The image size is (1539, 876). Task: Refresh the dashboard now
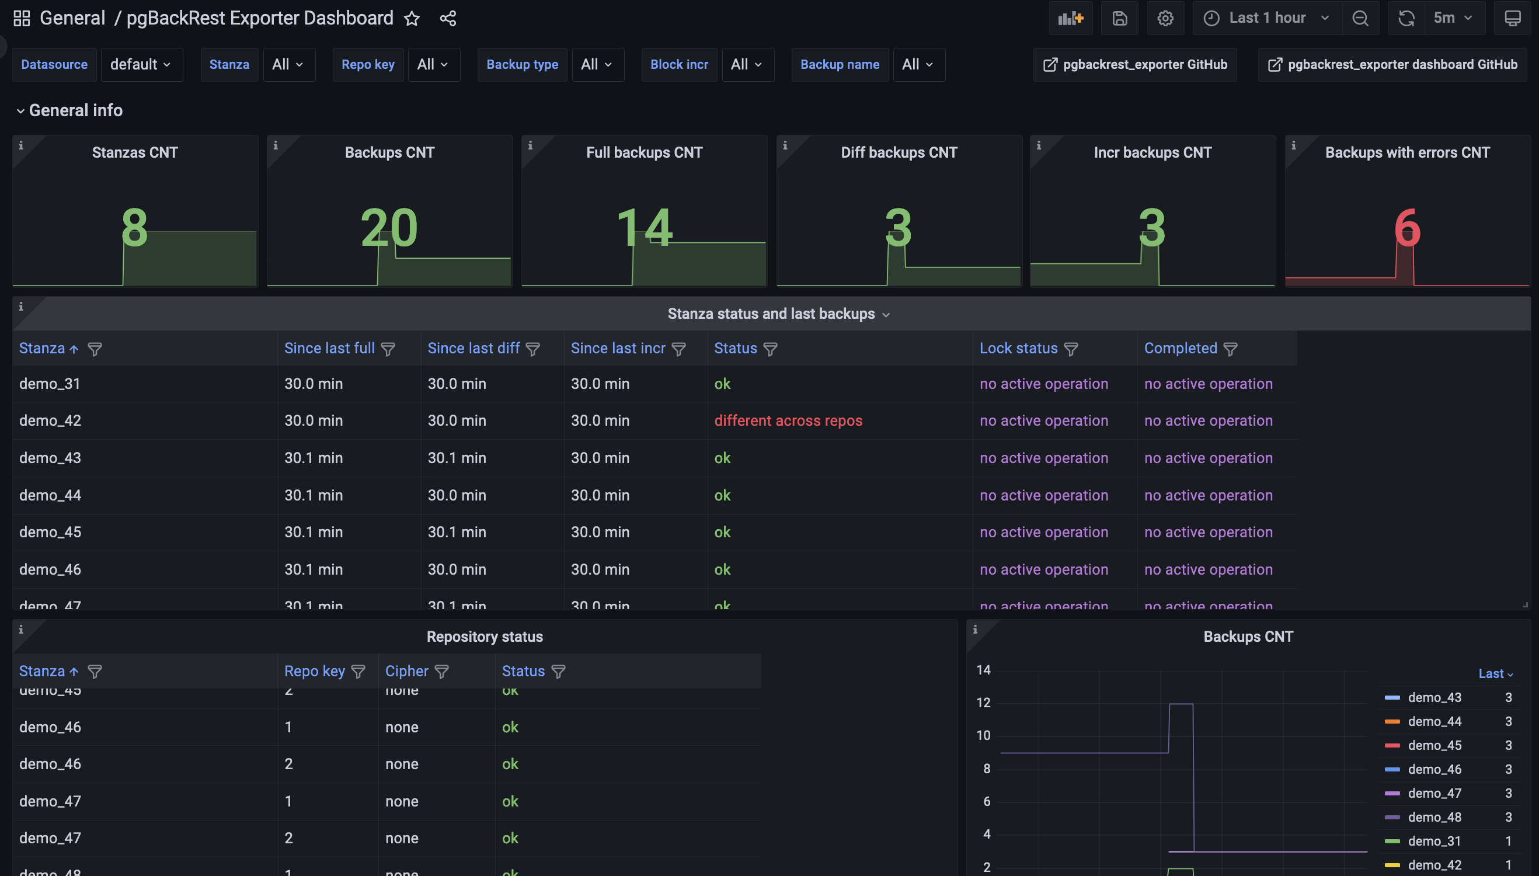[1405, 18]
